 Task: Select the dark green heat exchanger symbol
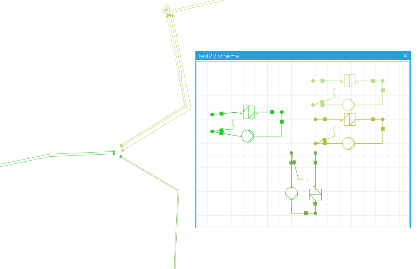pyautogui.click(x=315, y=195)
